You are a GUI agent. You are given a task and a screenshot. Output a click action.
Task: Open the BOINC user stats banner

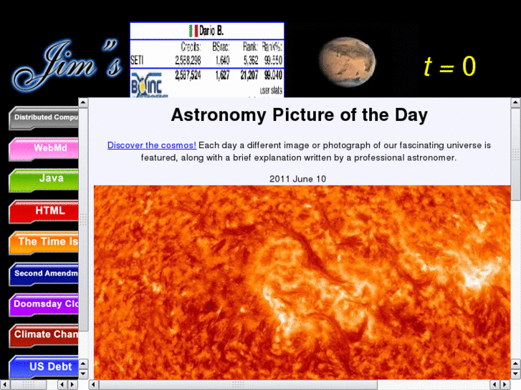pyautogui.click(x=207, y=83)
